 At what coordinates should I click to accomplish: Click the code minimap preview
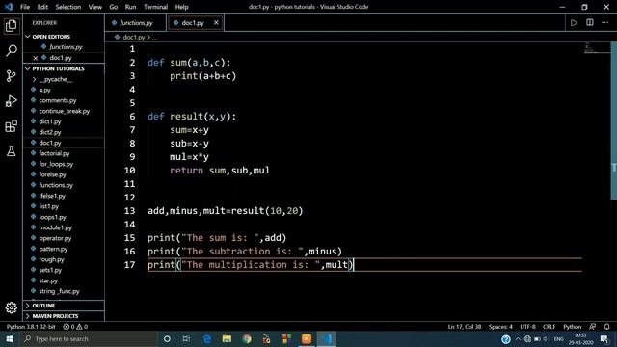pyautogui.click(x=596, y=47)
